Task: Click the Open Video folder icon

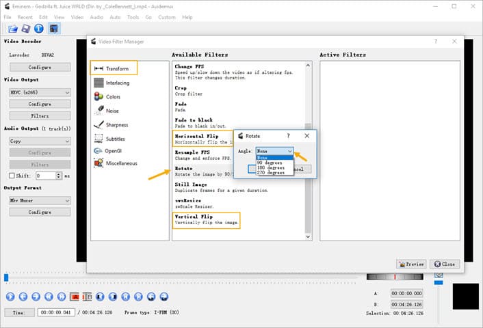Action: 12,29
